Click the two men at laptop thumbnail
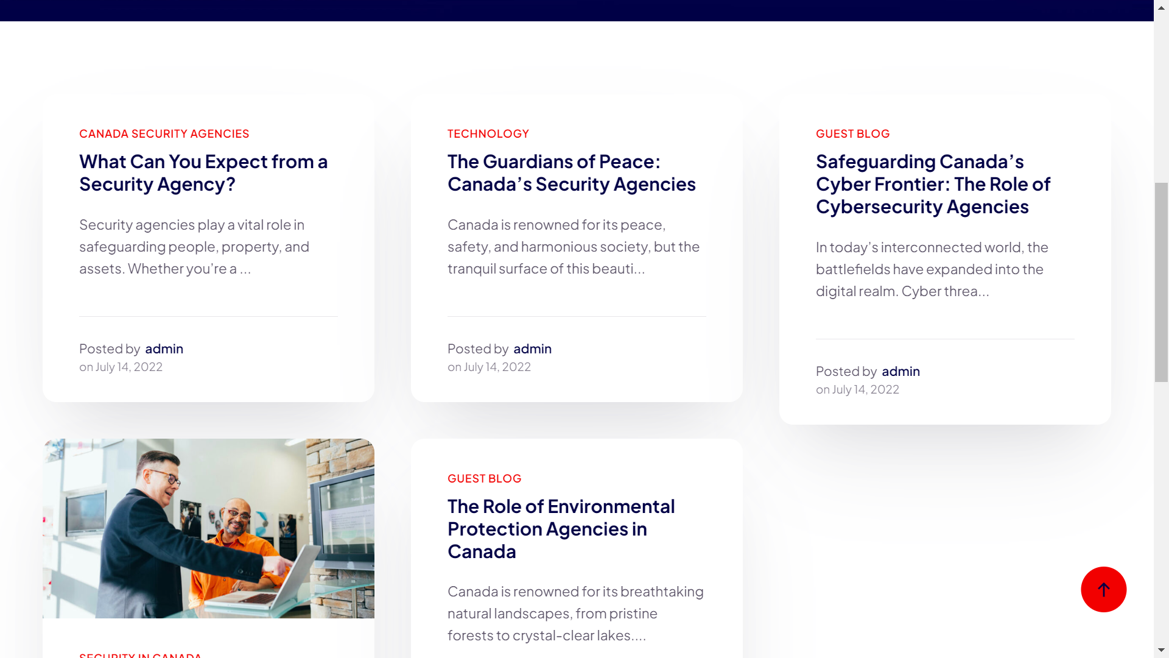The image size is (1169, 658). tap(208, 528)
